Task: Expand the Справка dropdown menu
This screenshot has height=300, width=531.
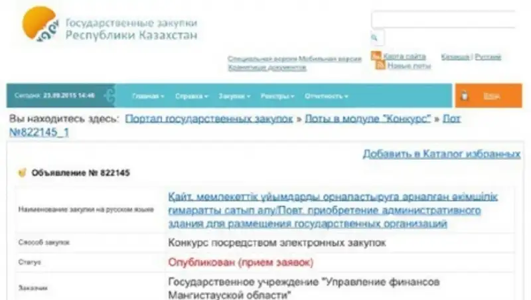Action: point(191,96)
